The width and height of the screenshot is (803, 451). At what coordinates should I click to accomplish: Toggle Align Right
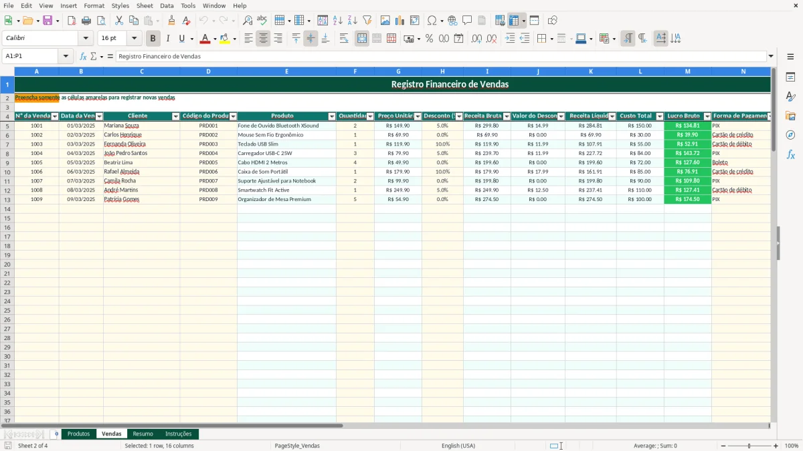pos(278,39)
